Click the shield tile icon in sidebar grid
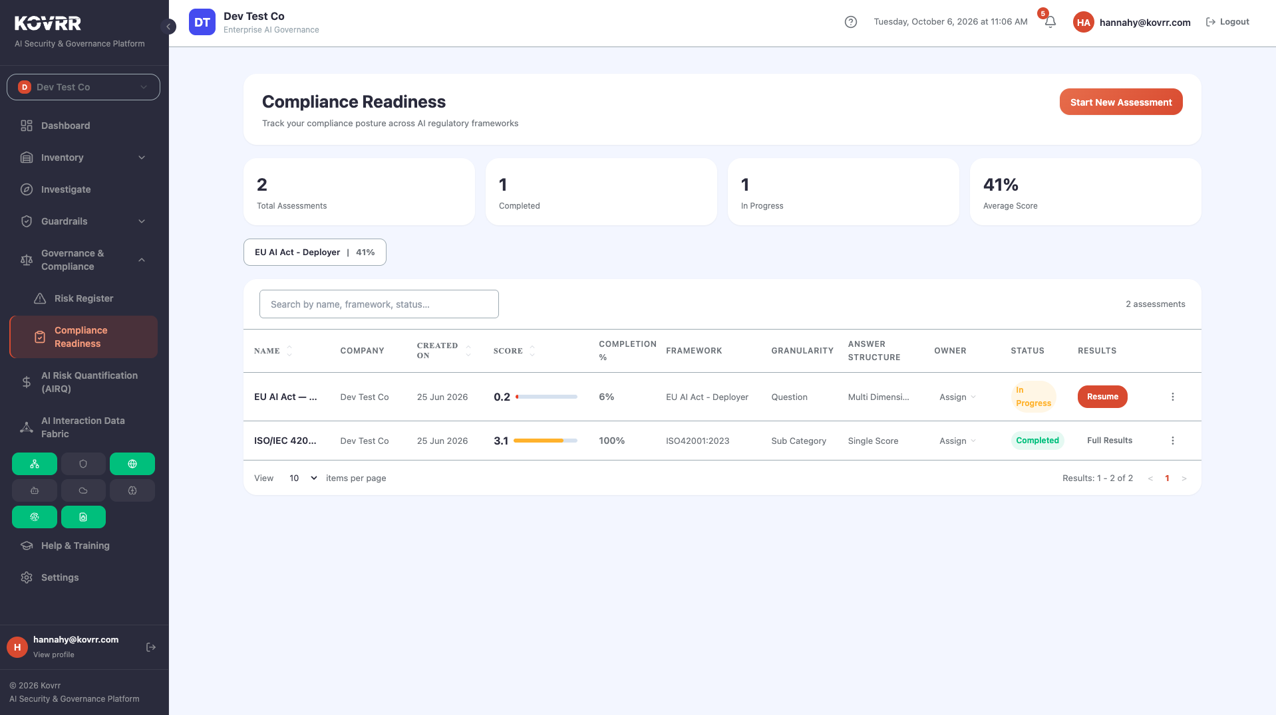The image size is (1276, 715). 83,464
